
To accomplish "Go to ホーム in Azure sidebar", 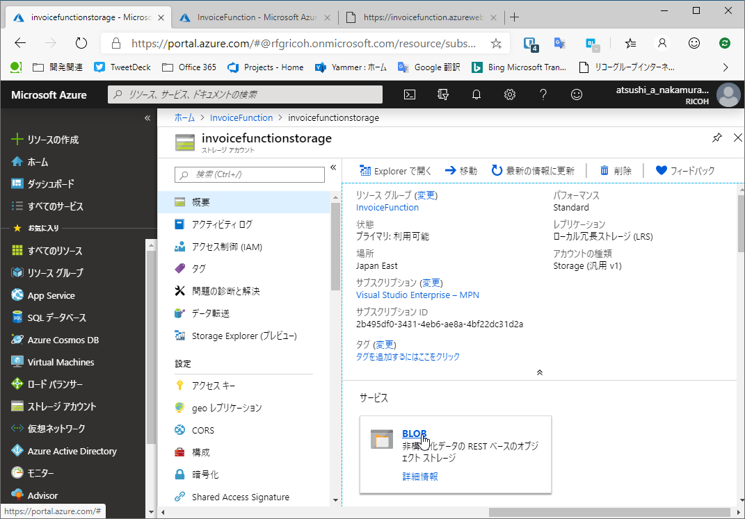I will pyautogui.click(x=29, y=162).
